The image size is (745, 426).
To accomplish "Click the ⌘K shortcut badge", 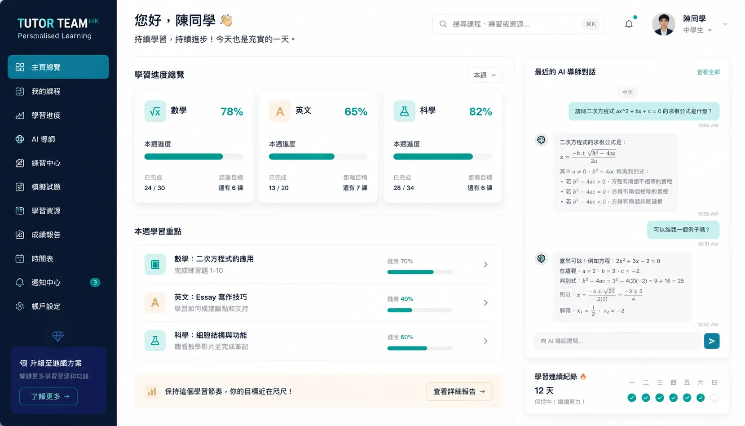I will point(591,24).
